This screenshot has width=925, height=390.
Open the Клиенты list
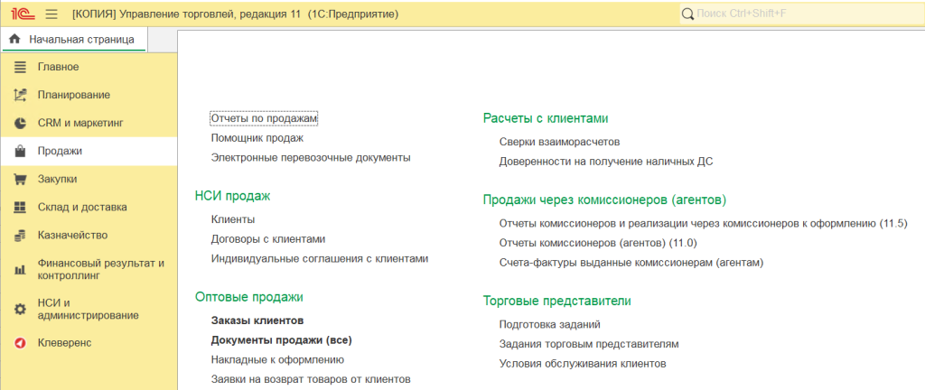[233, 219]
